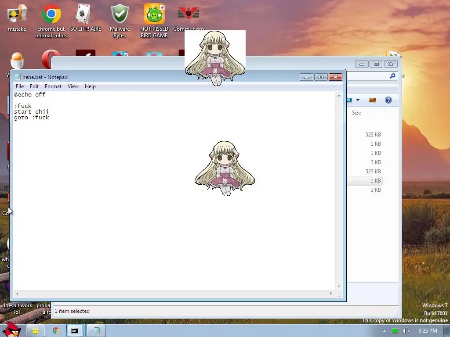Image resolution: width=450 pixels, height=337 pixels.
Task: Close the Explorer window behind
Action: (x=391, y=64)
